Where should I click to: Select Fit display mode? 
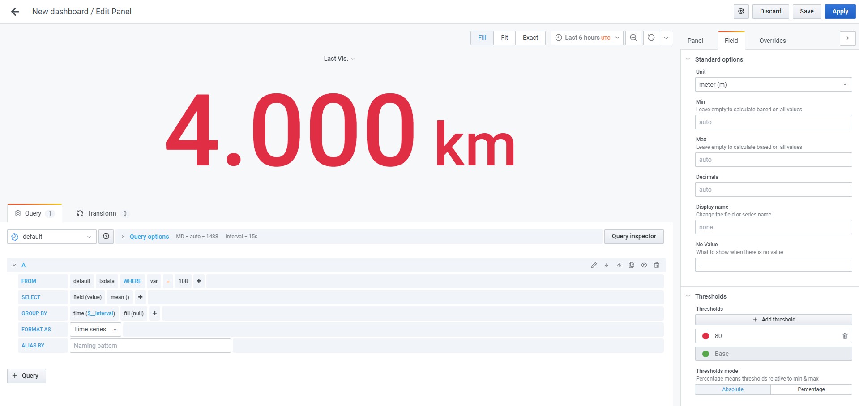504,38
